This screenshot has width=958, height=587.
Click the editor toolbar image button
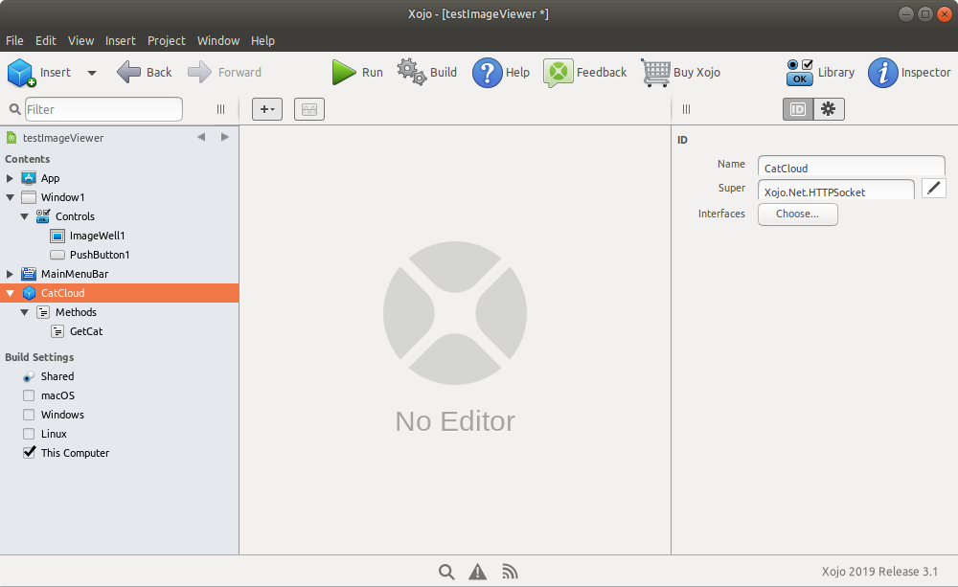pos(309,109)
